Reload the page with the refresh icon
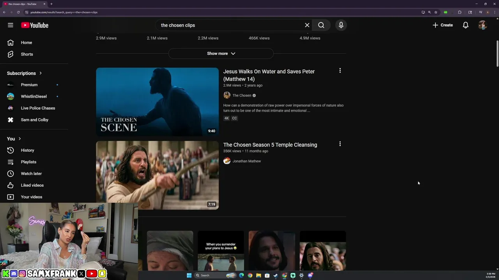The image size is (499, 280). point(18,12)
